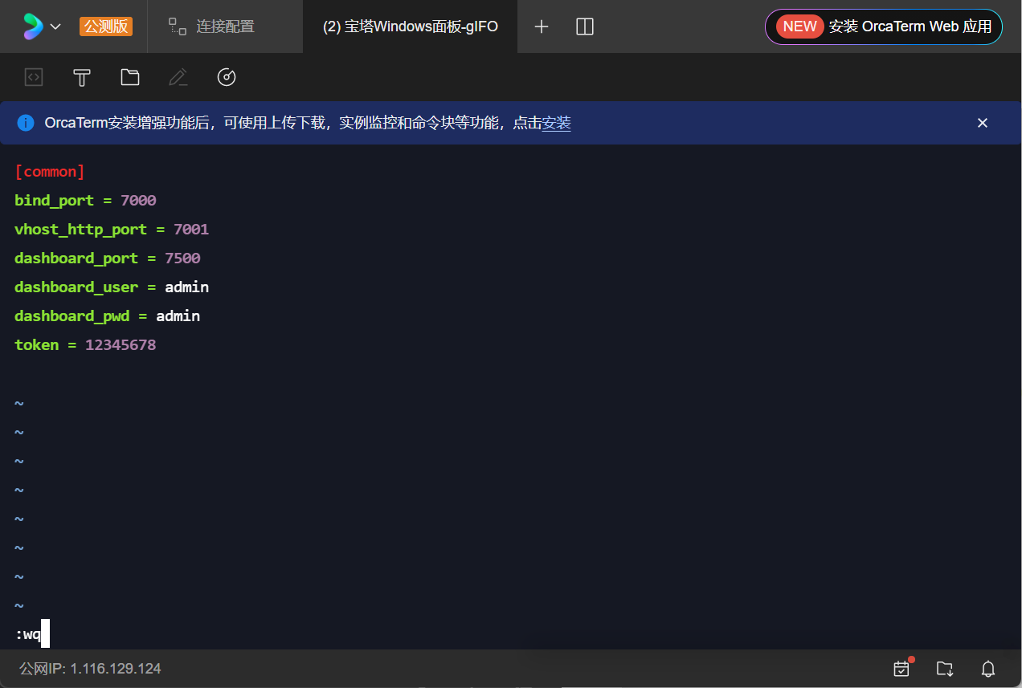Click the vhost_http_port key text

coord(80,230)
